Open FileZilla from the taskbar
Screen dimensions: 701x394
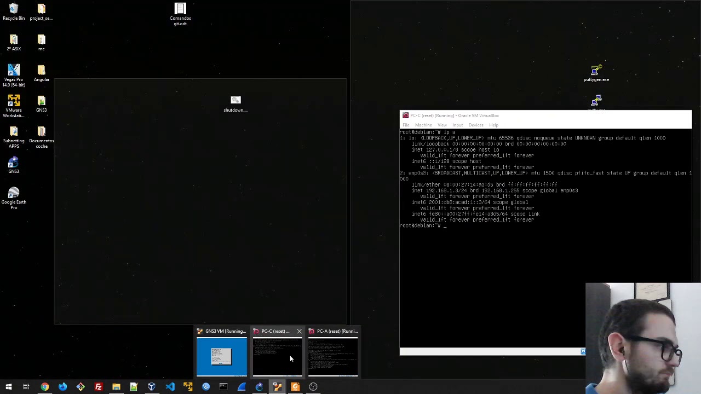click(x=99, y=387)
